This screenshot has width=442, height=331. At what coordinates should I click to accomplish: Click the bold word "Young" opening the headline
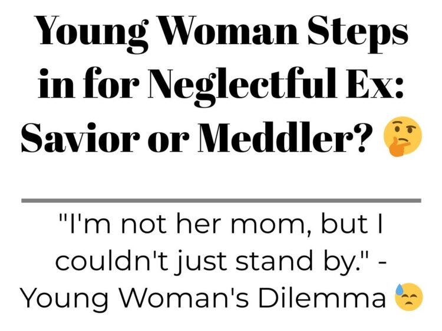pos(94,32)
